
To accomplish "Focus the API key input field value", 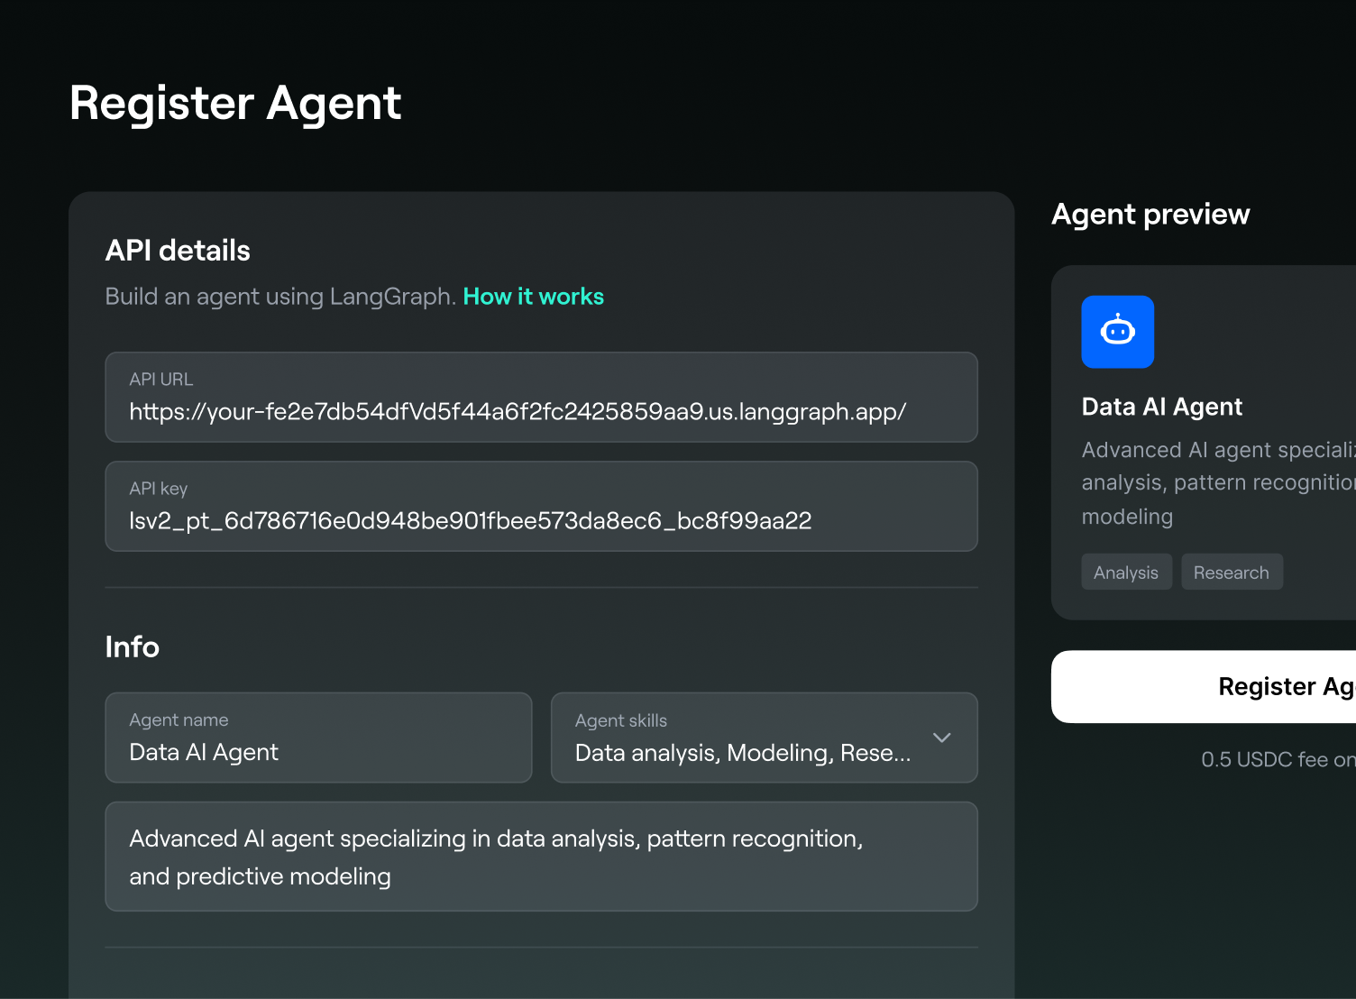I will tap(470, 521).
